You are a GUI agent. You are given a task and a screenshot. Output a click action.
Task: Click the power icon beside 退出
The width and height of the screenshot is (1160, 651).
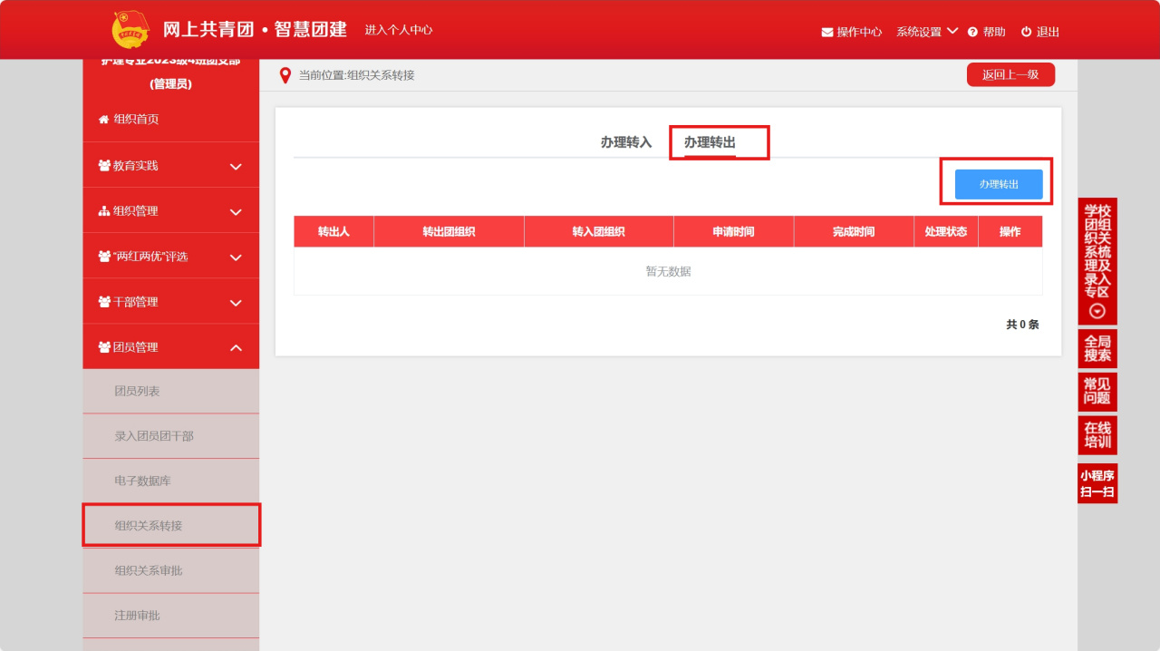1026,32
